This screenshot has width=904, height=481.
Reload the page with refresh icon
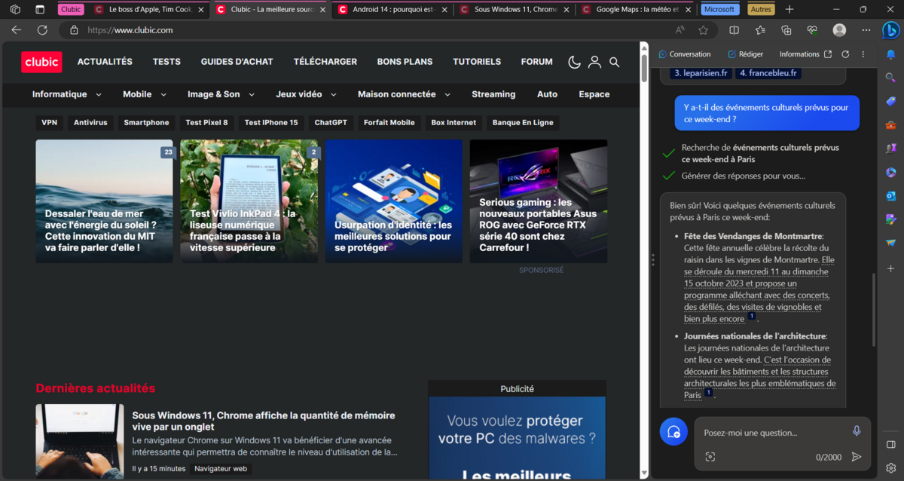[42, 30]
